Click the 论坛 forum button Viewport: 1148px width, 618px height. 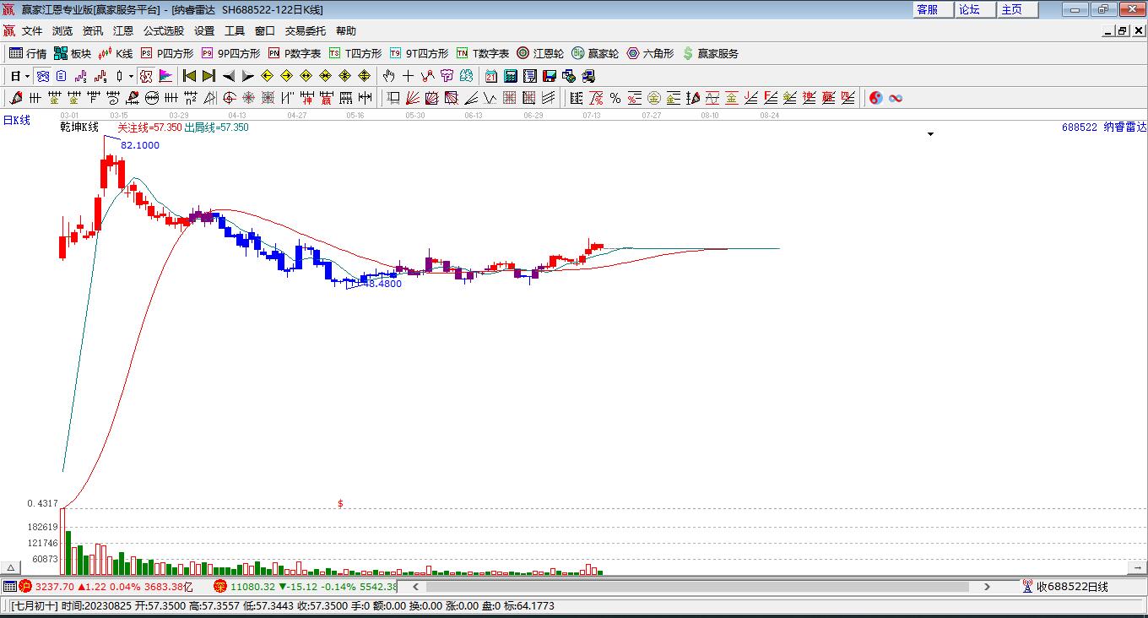click(975, 9)
